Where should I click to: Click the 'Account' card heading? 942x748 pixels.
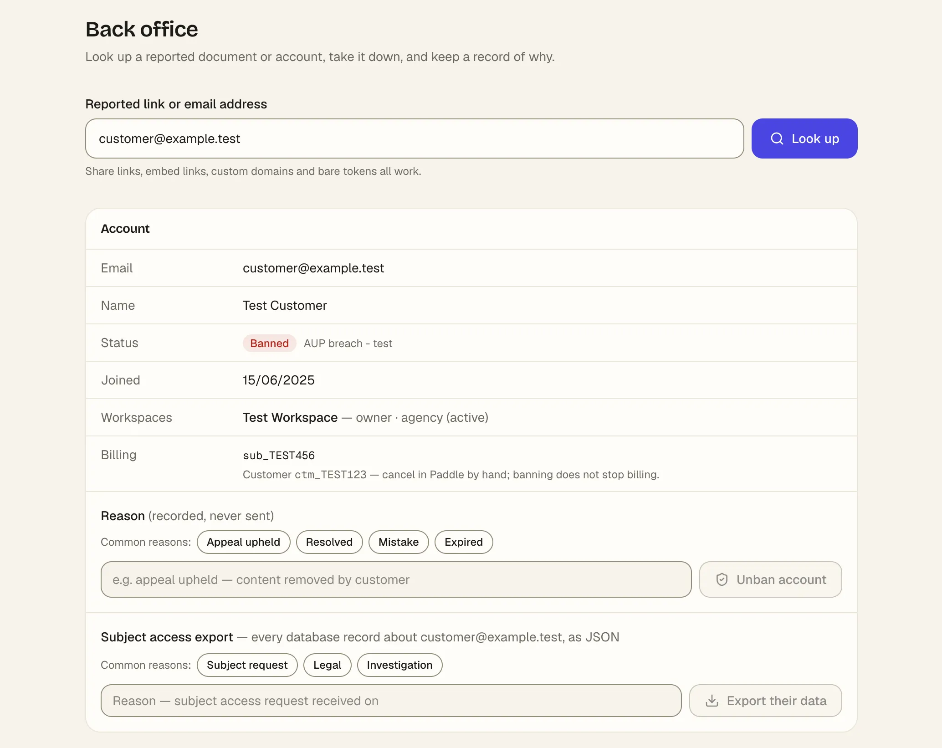(x=125, y=229)
